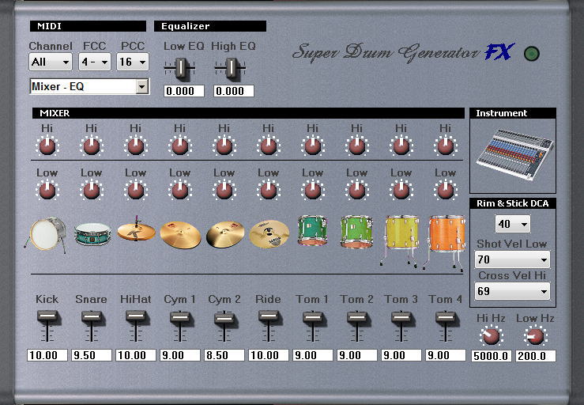The height and width of the screenshot is (405, 584).
Task: Open the Cross Vel Hi dropdown
Action: [x=513, y=291]
